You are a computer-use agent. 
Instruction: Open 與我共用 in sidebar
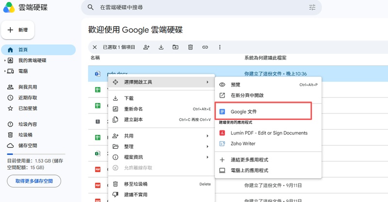(x=38, y=87)
